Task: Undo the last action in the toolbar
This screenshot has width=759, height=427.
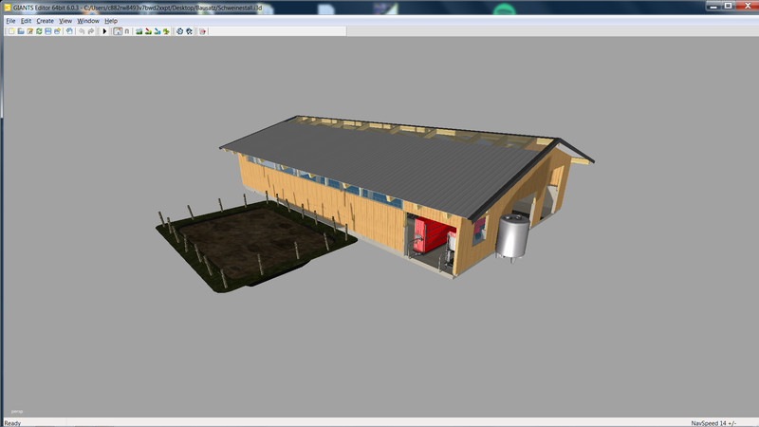Action: (82, 31)
